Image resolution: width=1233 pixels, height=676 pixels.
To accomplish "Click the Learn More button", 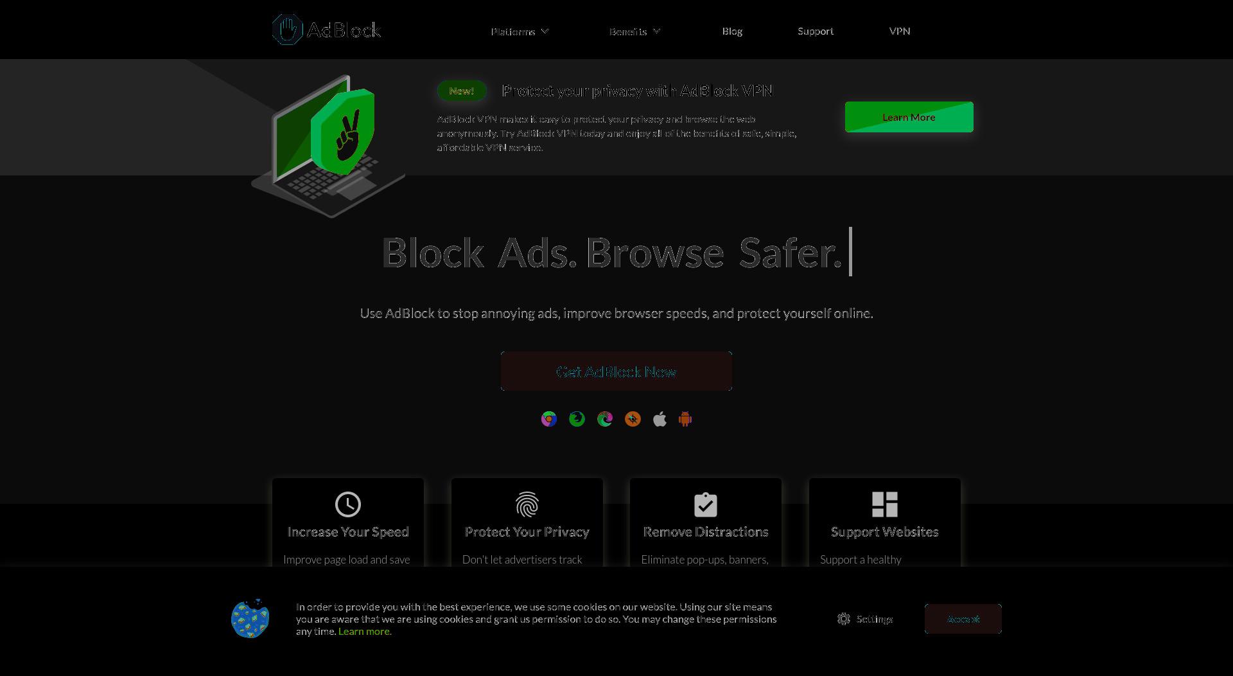I will [x=909, y=117].
